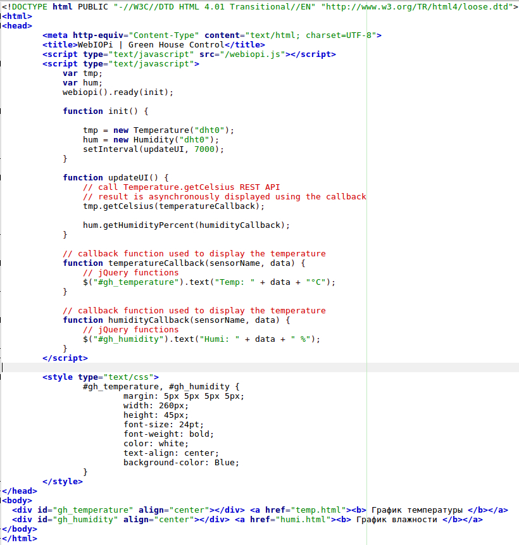This screenshot has height=545, width=519.
Task: Click the 'background-color: Blue;' rule
Action: 181,463
